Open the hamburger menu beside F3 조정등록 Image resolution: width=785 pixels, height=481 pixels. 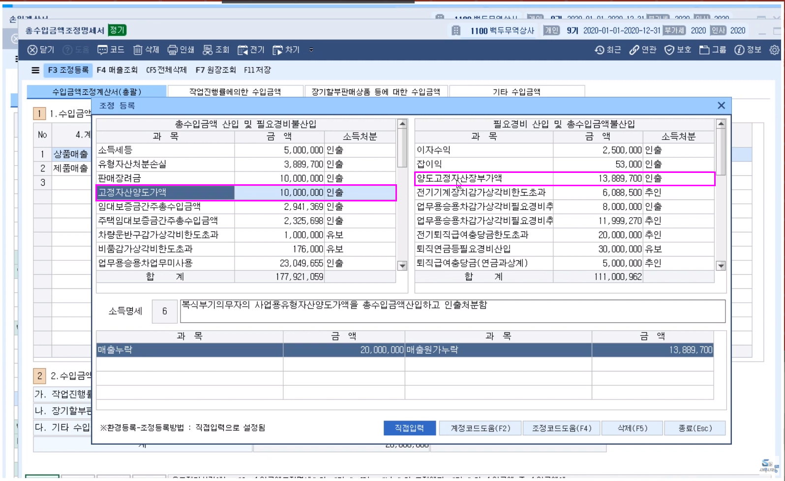(35, 70)
